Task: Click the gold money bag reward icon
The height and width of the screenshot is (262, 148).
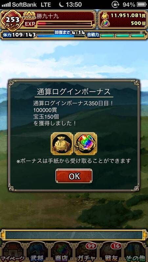Action: 62,144
